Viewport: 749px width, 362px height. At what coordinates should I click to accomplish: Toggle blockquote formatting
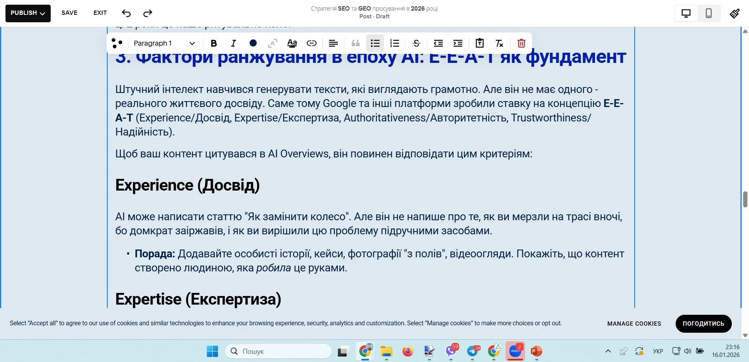pyautogui.click(x=355, y=43)
